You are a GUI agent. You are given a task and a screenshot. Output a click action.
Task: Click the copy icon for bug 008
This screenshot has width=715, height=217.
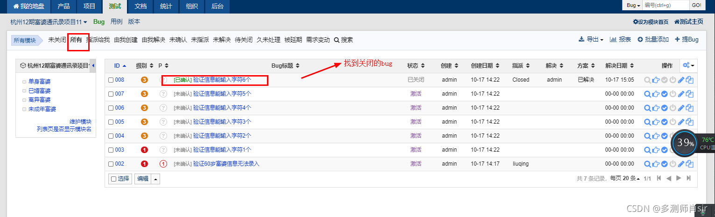pyautogui.click(x=689, y=80)
